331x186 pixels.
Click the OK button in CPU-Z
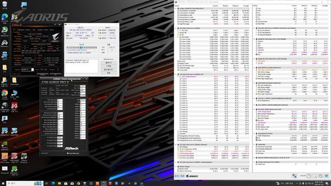(55, 74)
